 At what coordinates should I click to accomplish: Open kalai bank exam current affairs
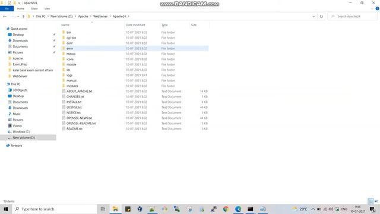(33, 70)
